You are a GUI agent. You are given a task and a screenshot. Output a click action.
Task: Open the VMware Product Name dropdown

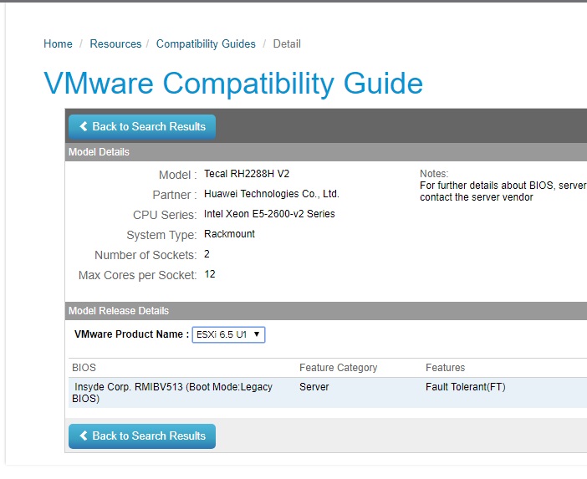[228, 334]
